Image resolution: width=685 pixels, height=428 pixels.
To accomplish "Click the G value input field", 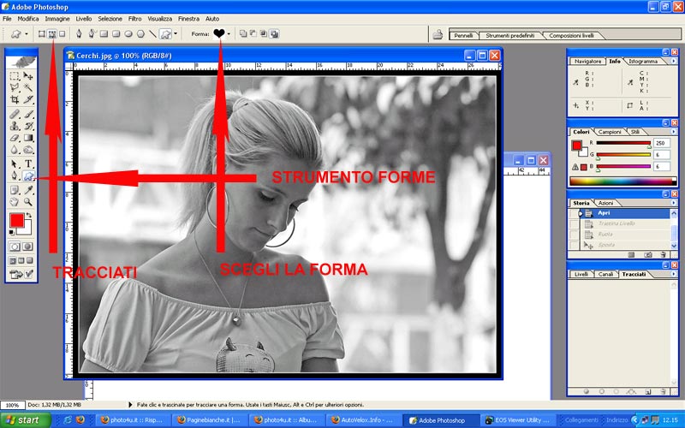I will click(x=661, y=155).
